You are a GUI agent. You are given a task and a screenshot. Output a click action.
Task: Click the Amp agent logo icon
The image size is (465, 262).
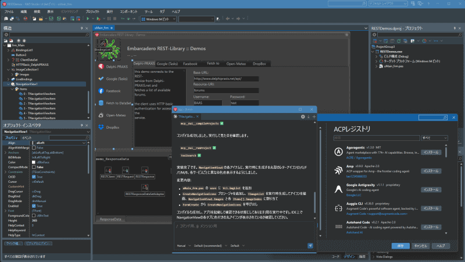pyautogui.click(x=338, y=171)
